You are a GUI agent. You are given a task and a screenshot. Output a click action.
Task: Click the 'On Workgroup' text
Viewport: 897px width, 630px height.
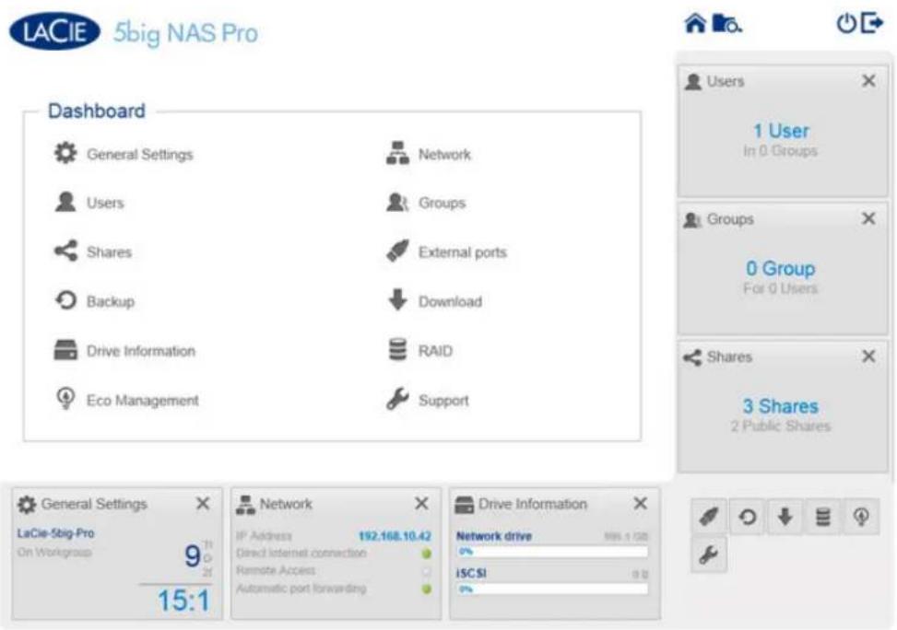[54, 553]
